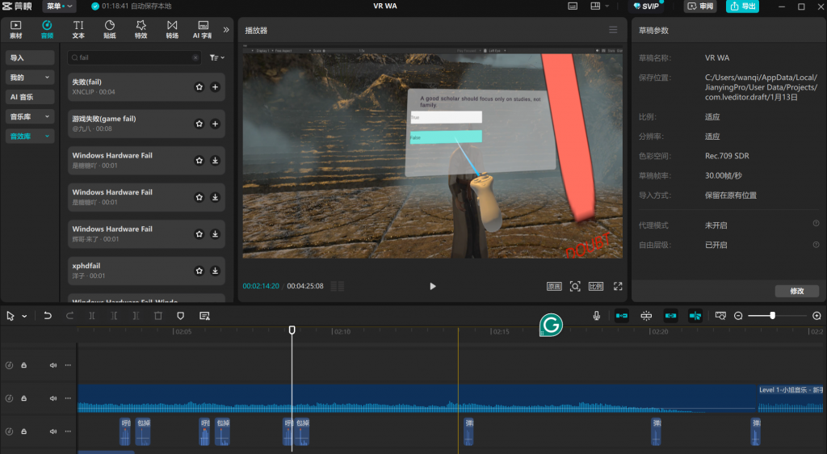Click the question mark beside 代理模式
Viewport: 827px width, 454px height.
(x=816, y=224)
